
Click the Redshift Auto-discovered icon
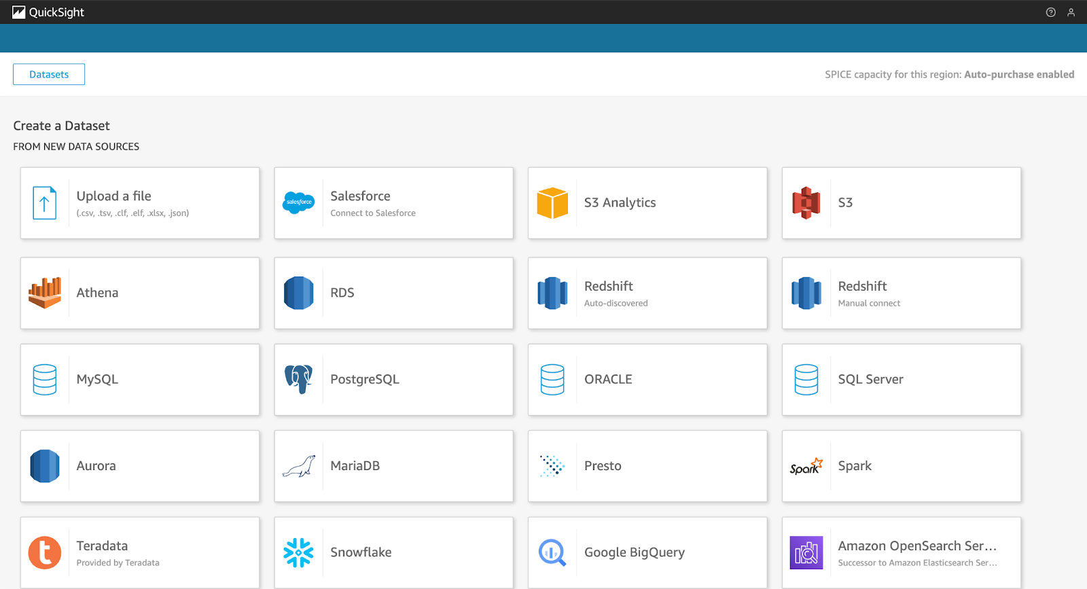[552, 293]
